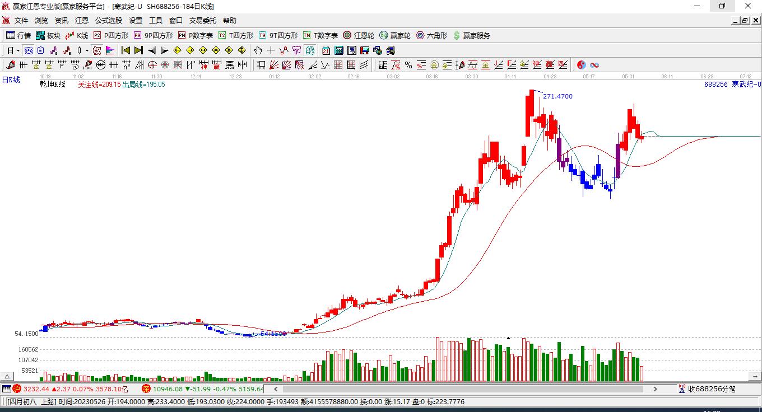The width and height of the screenshot is (762, 412).
Task: Step chart left with black arrow
Action: (x=152, y=50)
